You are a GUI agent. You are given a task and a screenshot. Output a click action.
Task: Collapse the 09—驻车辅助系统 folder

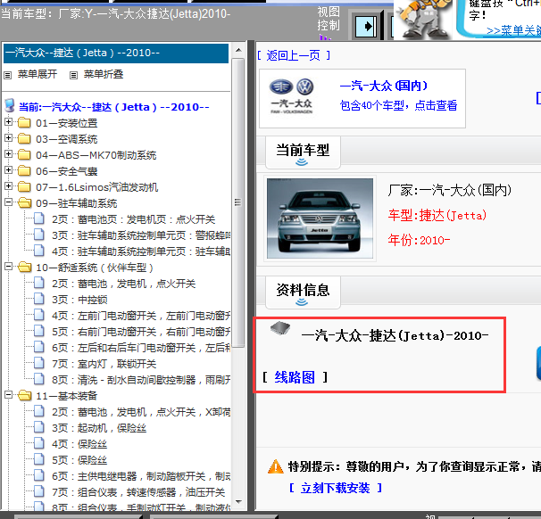[x=9, y=202]
